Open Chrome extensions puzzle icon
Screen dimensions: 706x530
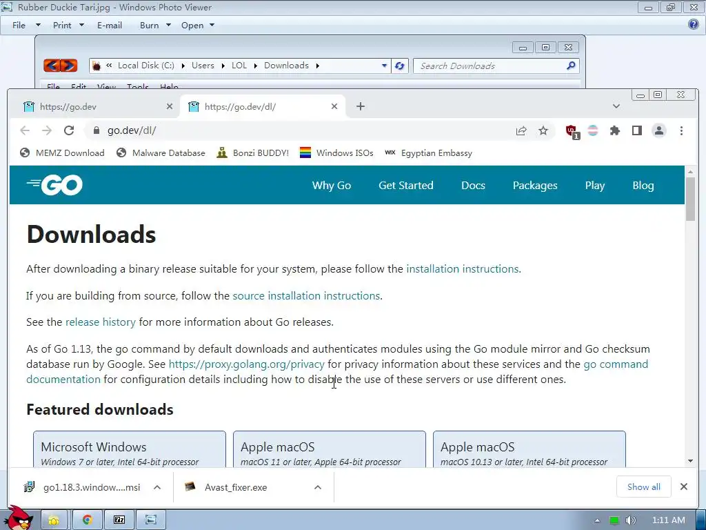[x=614, y=130]
